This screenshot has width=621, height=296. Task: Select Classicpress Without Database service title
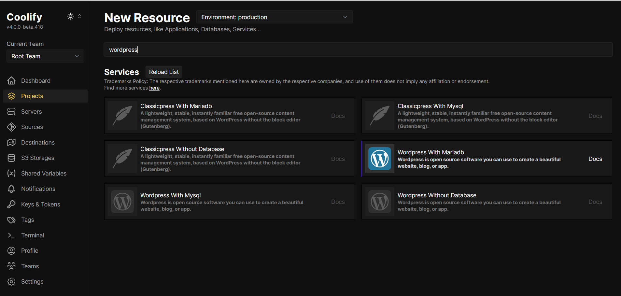pos(182,149)
